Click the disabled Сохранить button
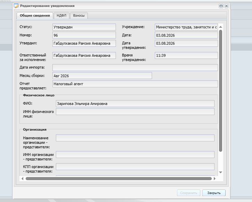This screenshot has height=202, width=252. click(188, 193)
